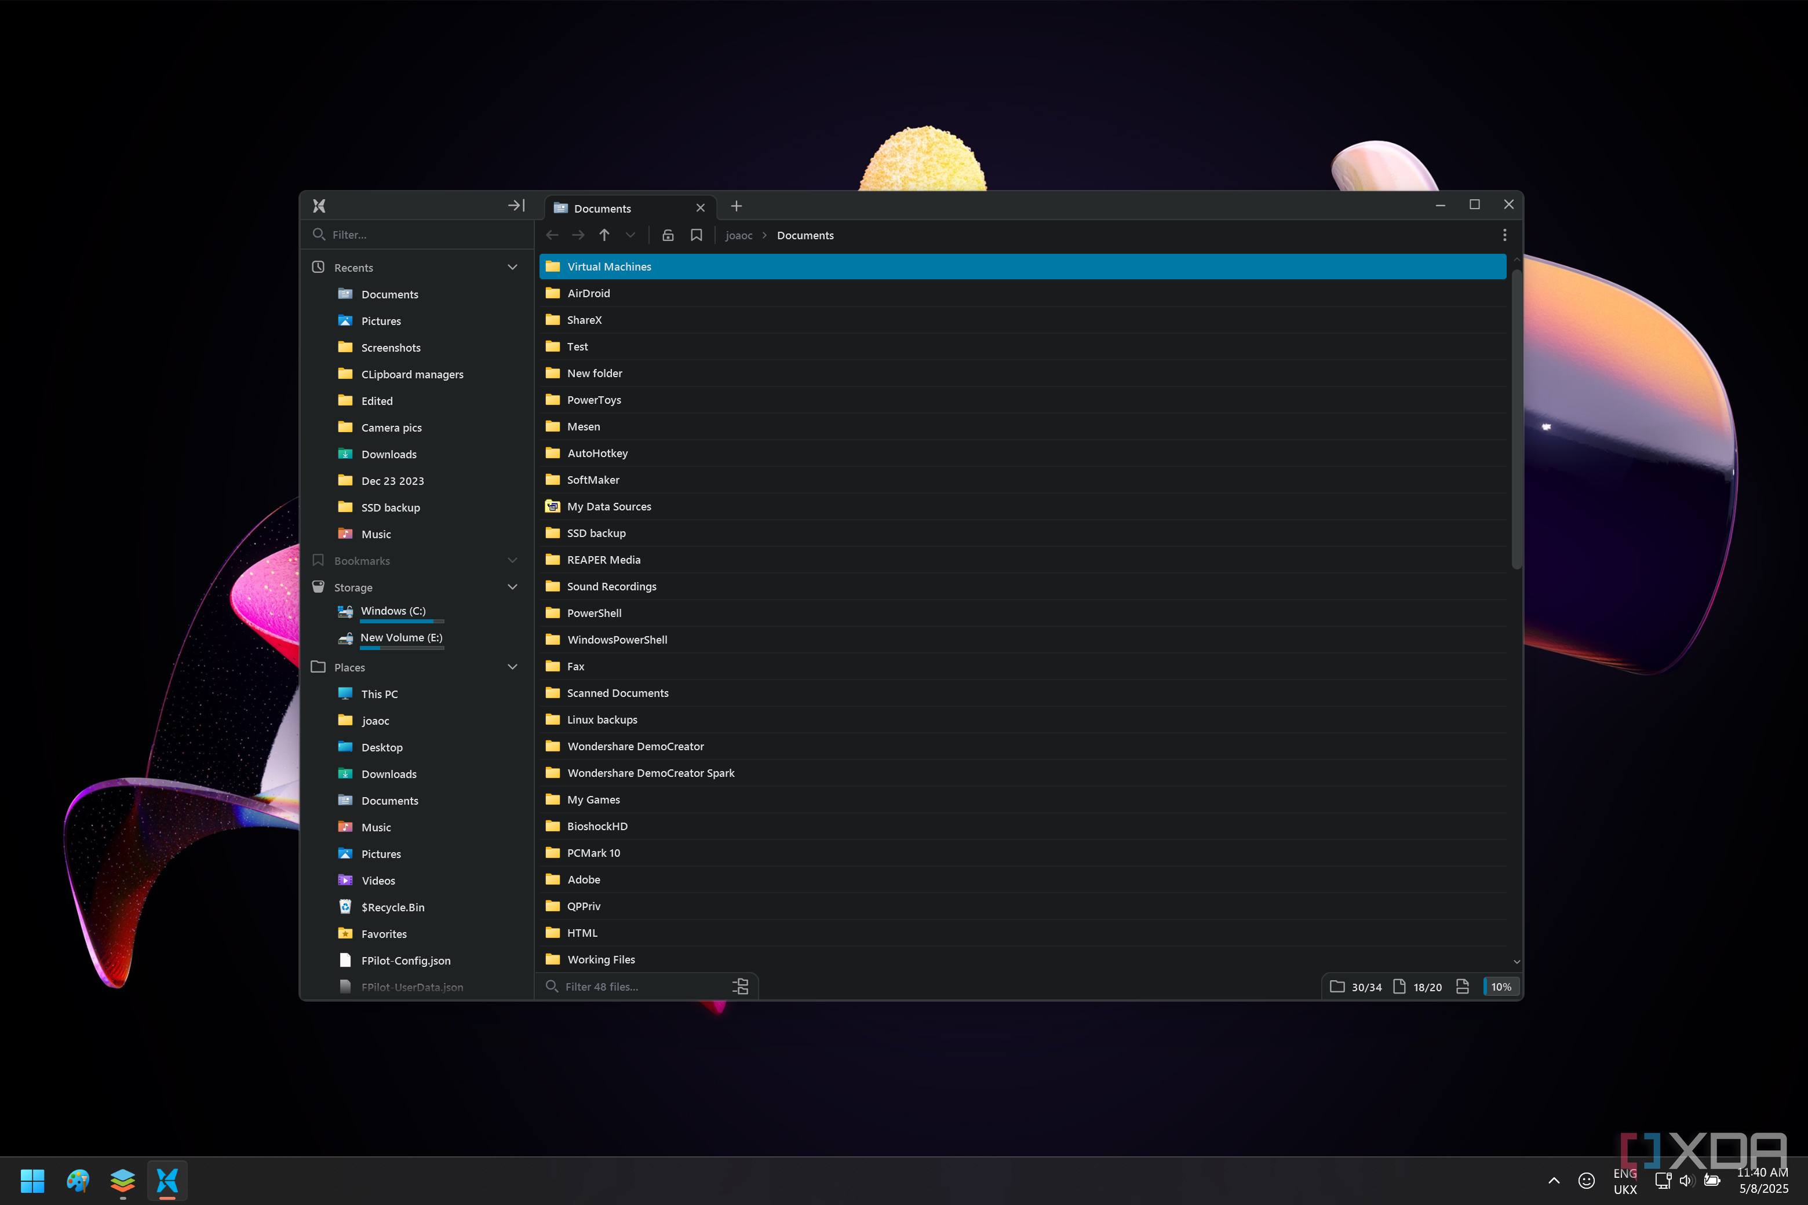
Task: Add a new tab
Action: [737, 206]
